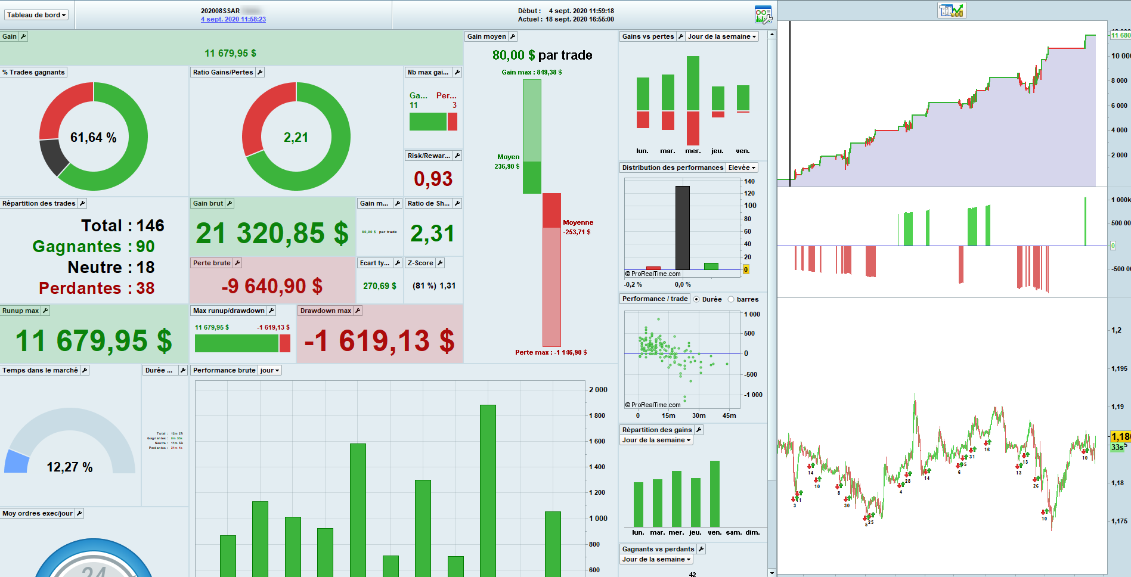Image resolution: width=1131 pixels, height=577 pixels.
Task: Click the Distribution des performances label
Action: pyautogui.click(x=673, y=167)
